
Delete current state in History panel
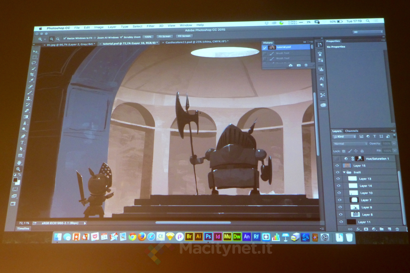[306, 65]
